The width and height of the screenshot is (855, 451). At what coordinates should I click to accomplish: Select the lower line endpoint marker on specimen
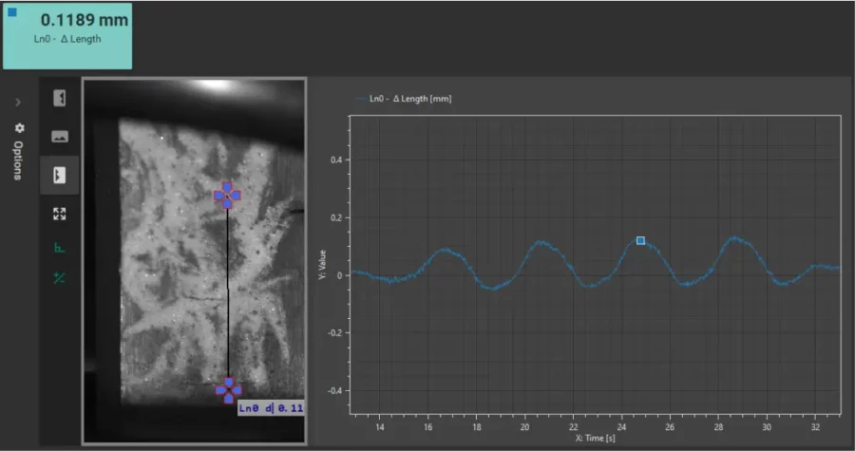coord(228,390)
